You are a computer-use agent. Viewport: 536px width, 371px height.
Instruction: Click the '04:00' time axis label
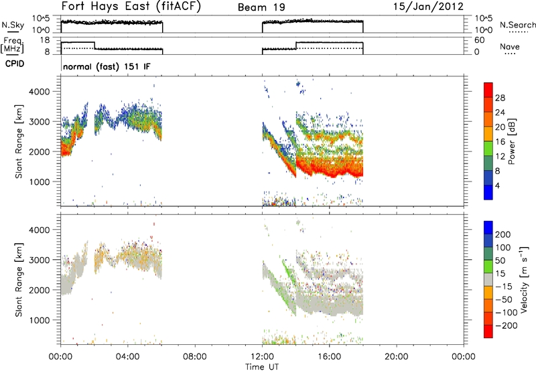(127, 357)
